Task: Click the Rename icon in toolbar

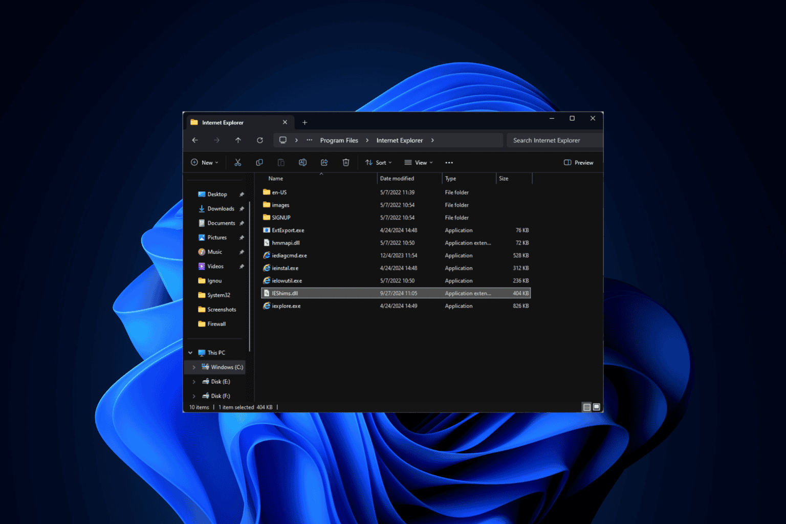Action: 302,162
